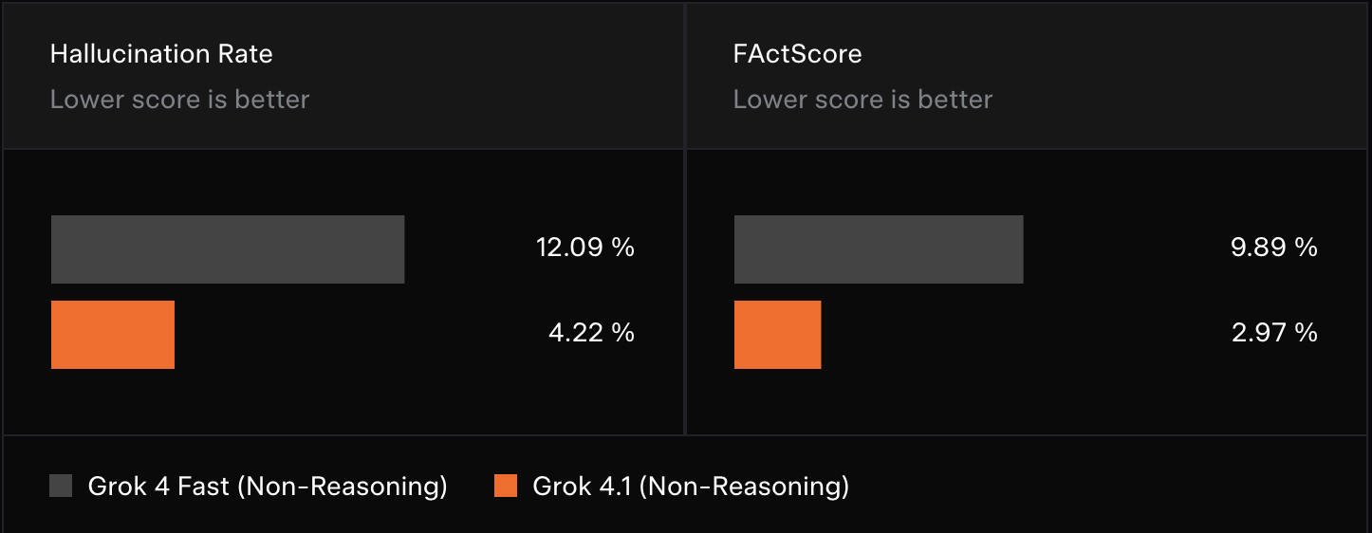Click the orange legend swatch for Grok 4.1

[506, 487]
